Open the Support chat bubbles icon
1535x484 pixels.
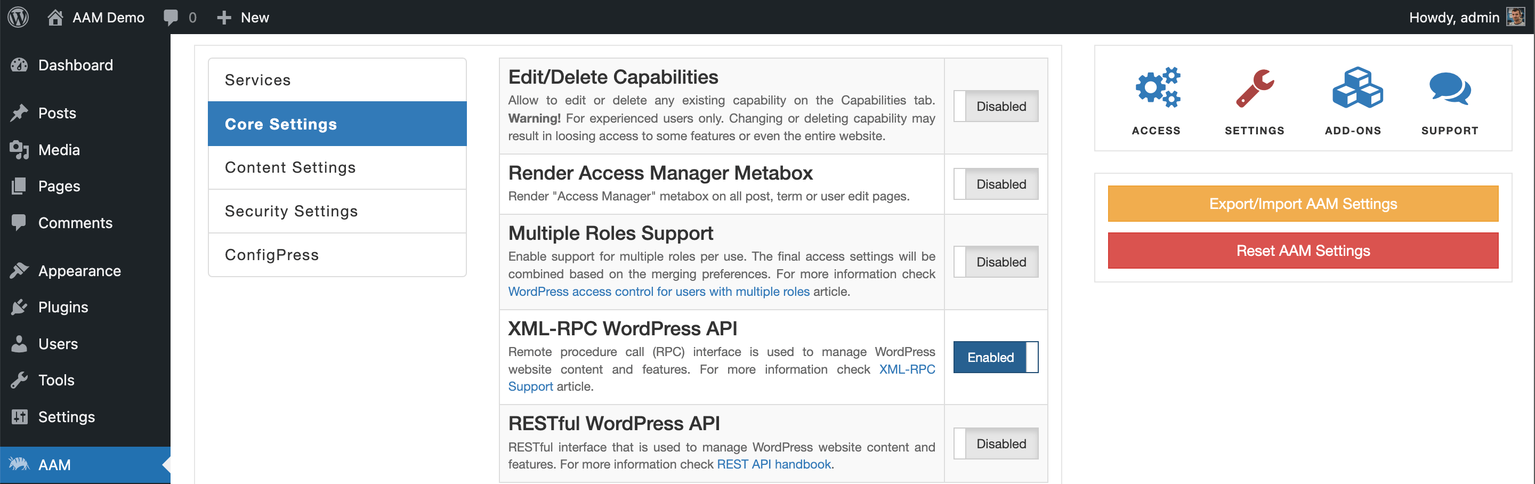click(x=1450, y=89)
